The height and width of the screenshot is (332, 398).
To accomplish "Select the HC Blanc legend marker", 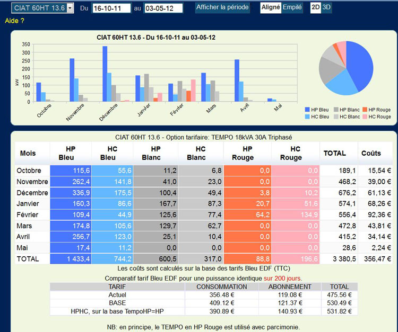I will [335, 116].
